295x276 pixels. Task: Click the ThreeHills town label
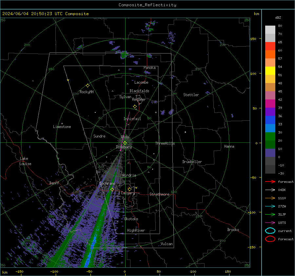tap(165, 143)
